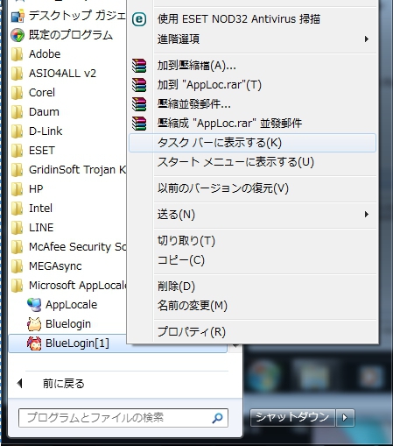The image size is (393, 446).
Task: Open プロパティ(R) from context menu
Action: 252,332
